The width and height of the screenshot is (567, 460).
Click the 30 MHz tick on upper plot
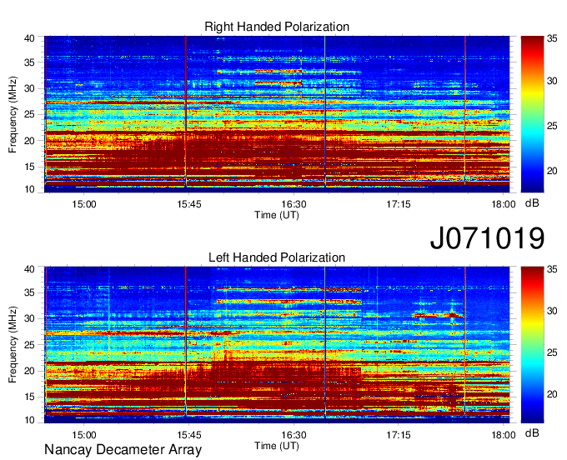point(30,88)
